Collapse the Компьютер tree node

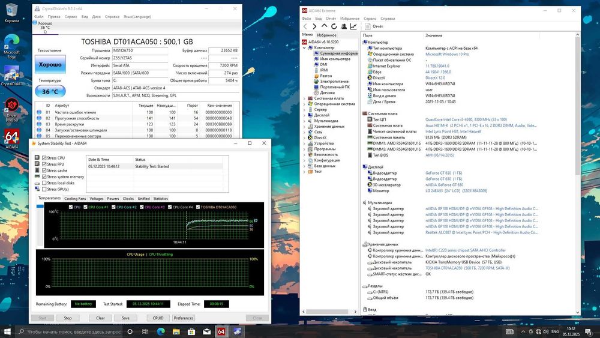click(305, 48)
